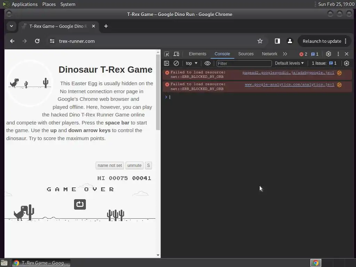Click the HI 00075 score text
356x267 pixels.
(x=112, y=178)
